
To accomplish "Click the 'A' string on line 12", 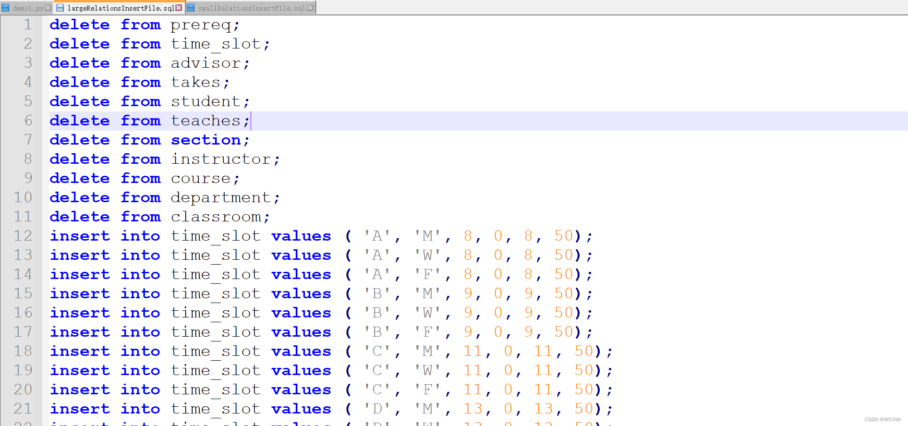I will click(377, 236).
